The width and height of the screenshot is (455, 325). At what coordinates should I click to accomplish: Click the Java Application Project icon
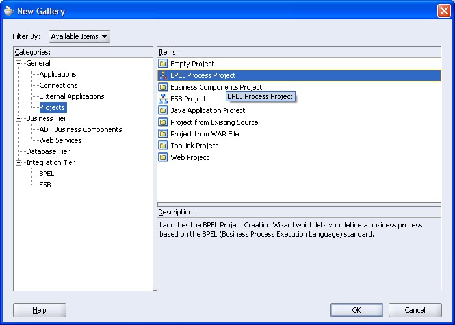163,110
